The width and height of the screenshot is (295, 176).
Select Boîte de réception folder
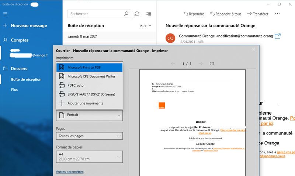point(26,79)
